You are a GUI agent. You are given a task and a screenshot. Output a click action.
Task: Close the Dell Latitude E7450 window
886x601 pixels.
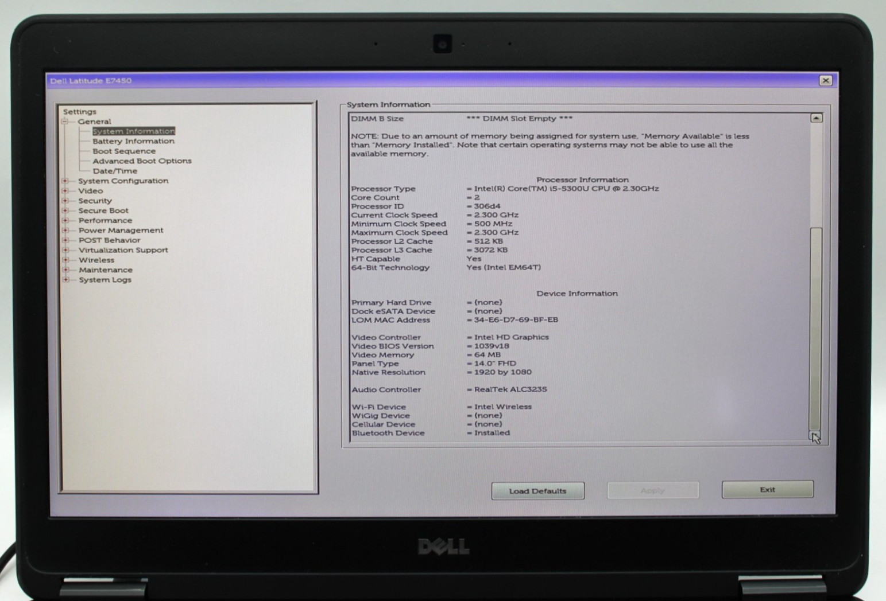[826, 81]
